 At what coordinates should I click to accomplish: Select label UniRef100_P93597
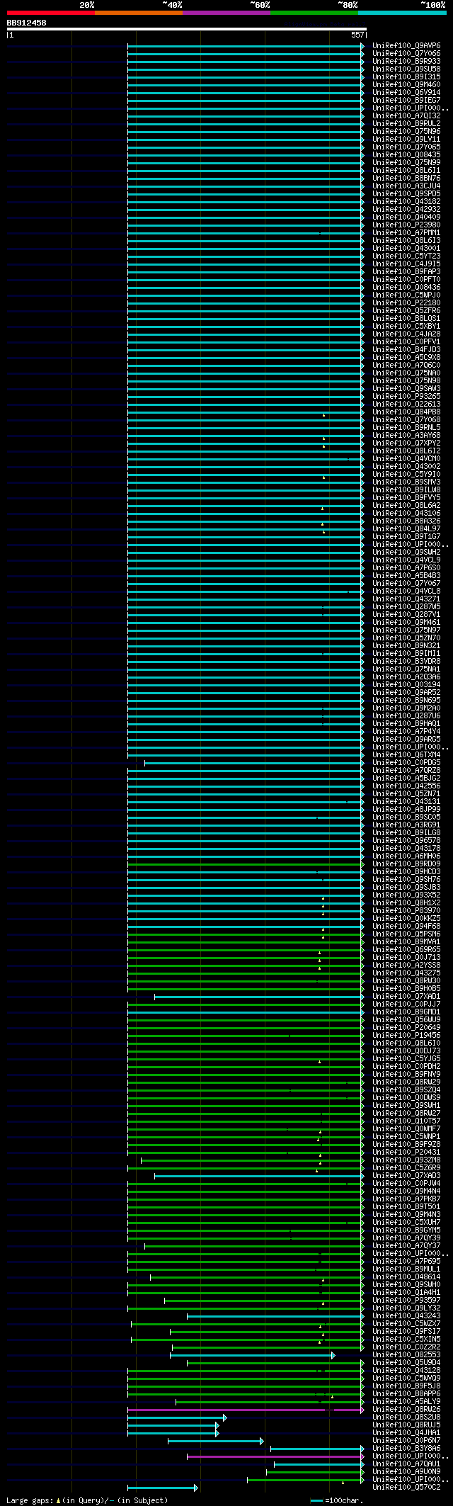coord(406,1300)
